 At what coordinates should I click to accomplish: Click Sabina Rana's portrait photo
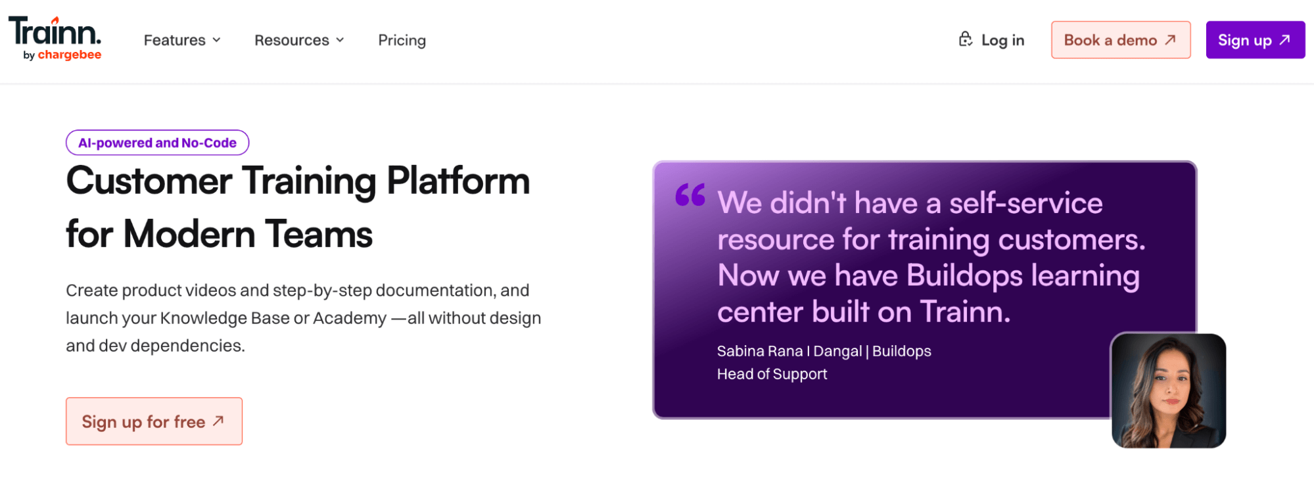[1168, 390]
